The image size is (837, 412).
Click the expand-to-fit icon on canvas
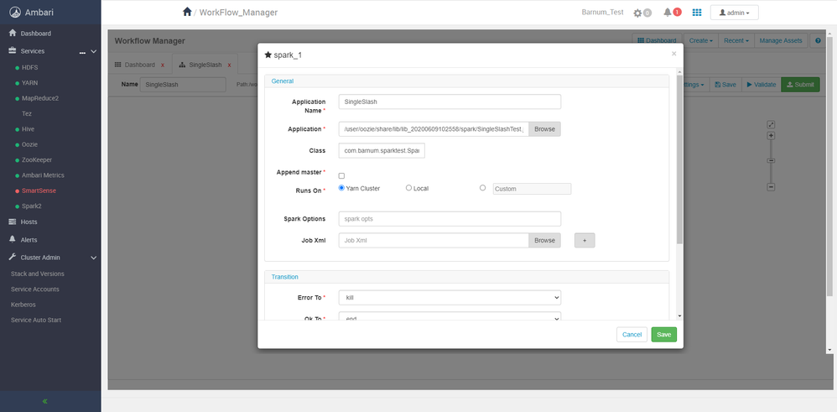(x=771, y=124)
